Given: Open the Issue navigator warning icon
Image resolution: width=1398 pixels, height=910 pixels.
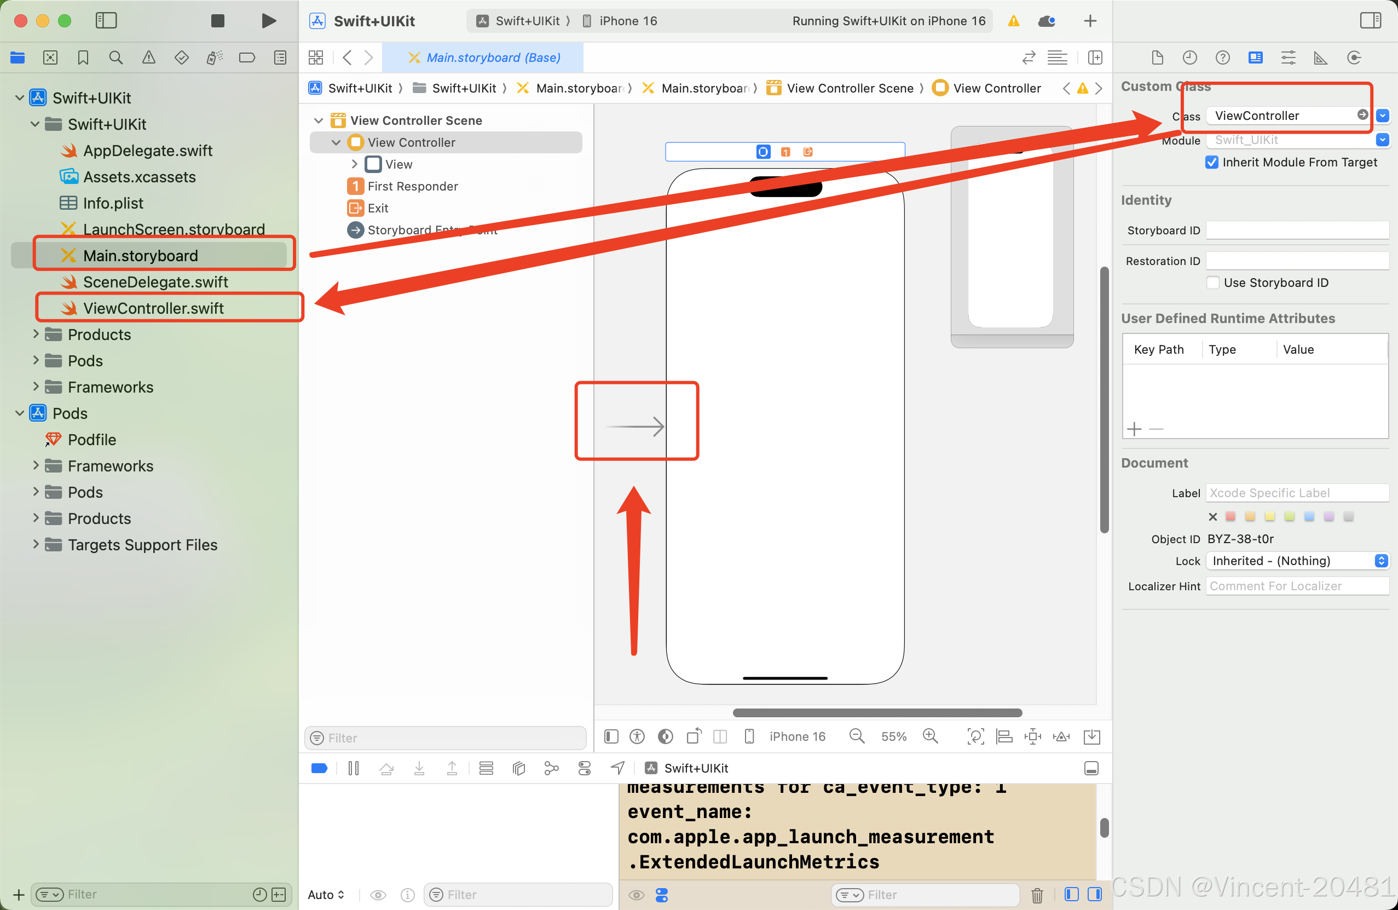Looking at the screenshot, I should point(148,57).
